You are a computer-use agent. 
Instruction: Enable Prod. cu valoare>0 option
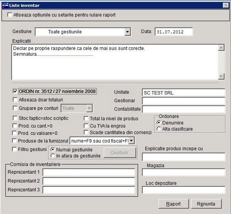point(14,133)
